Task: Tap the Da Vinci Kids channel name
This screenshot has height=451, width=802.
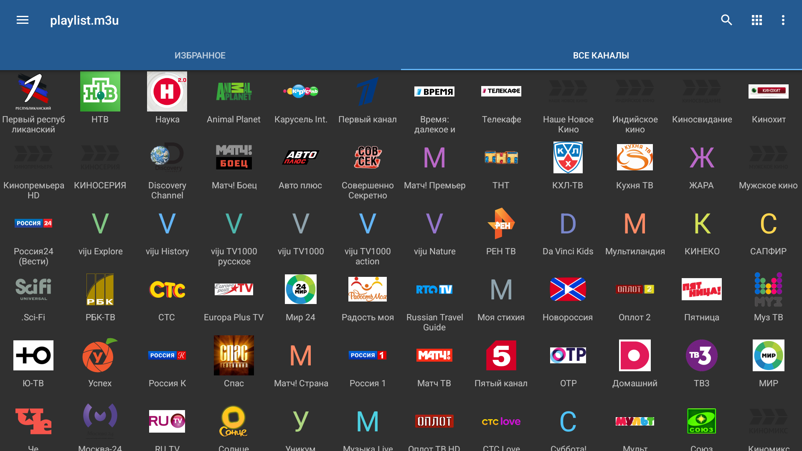Action: pyautogui.click(x=568, y=251)
